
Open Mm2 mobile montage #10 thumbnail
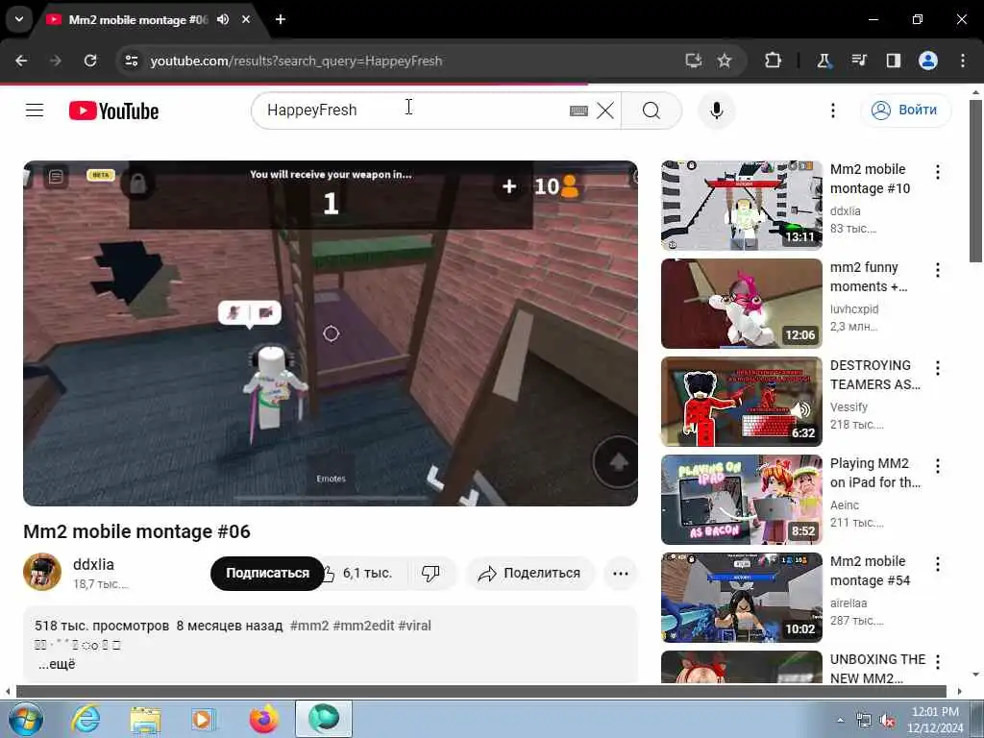coord(741,206)
